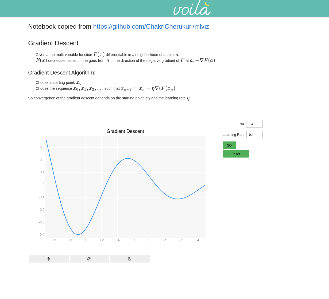Click the Reset button to restart the animation
329x299 pixels.
coord(236,154)
